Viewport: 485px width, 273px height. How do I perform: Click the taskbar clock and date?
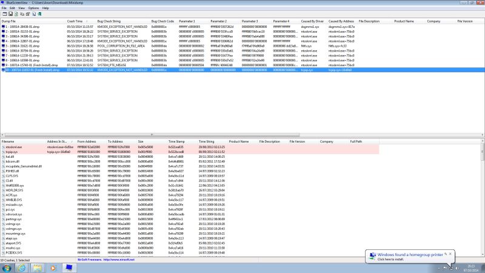[471, 268]
